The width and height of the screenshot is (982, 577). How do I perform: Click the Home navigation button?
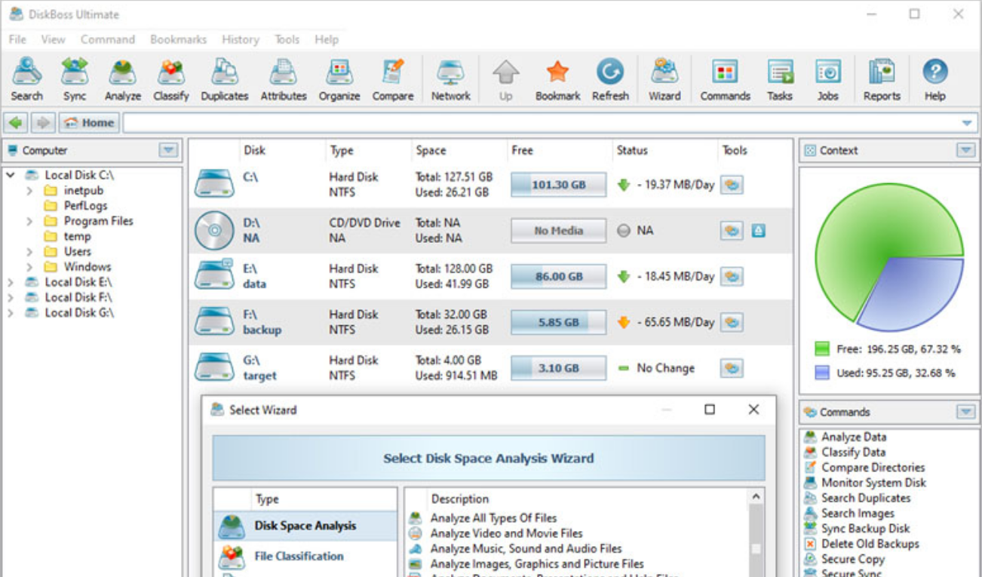(87, 122)
